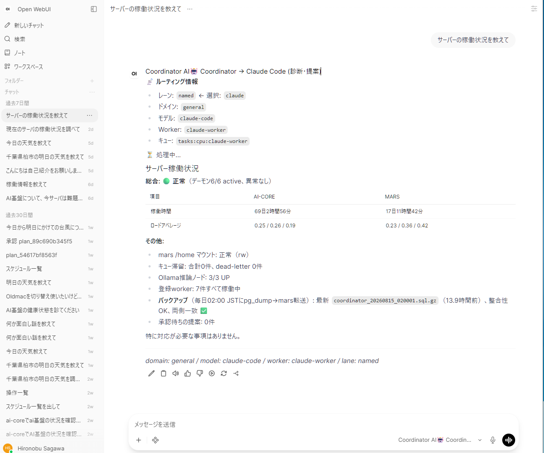The height and width of the screenshot is (453, 544).
Task: Collapse the sidebar with the panel icon
Action: point(94,9)
